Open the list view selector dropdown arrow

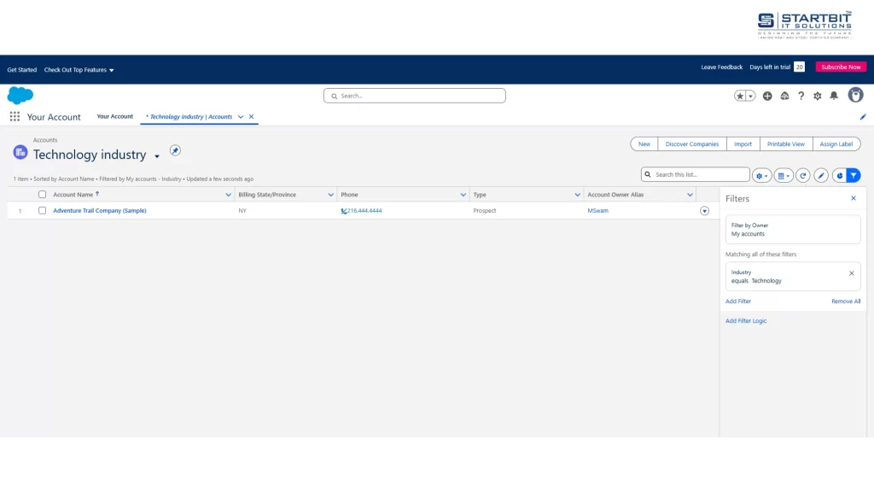pyautogui.click(x=157, y=156)
